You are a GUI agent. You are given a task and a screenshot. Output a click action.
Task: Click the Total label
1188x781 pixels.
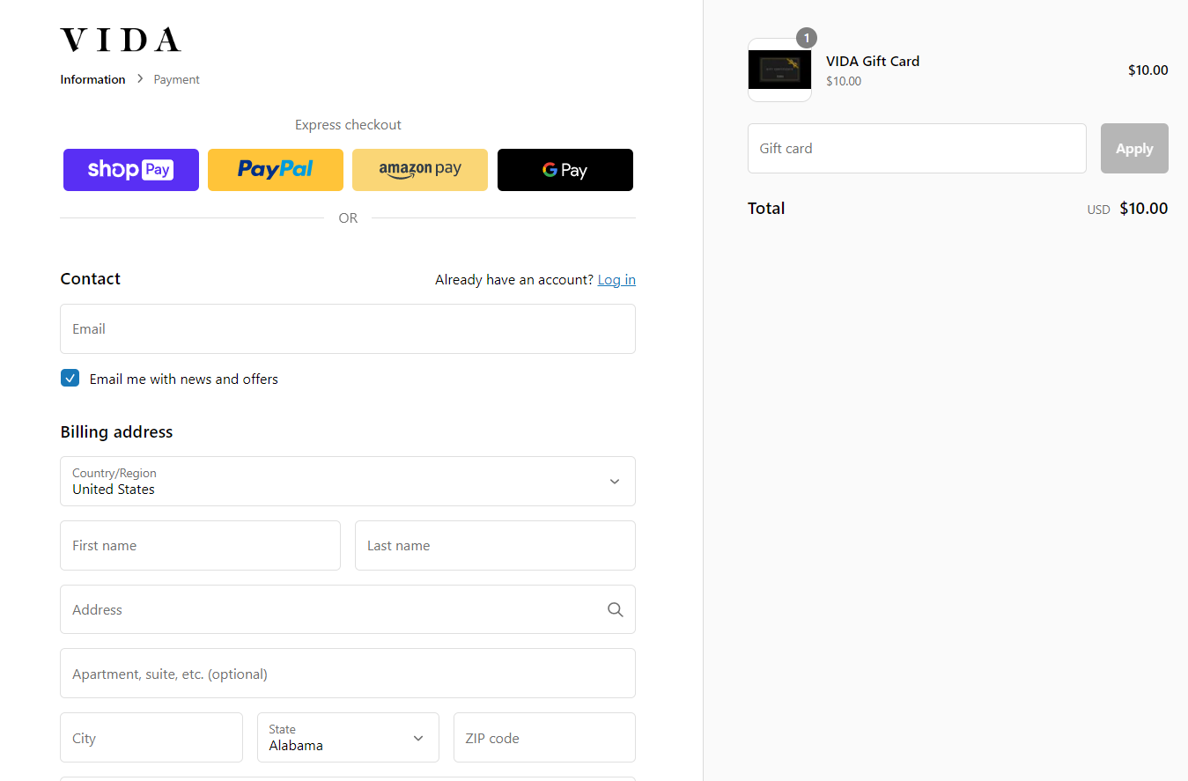coord(766,208)
